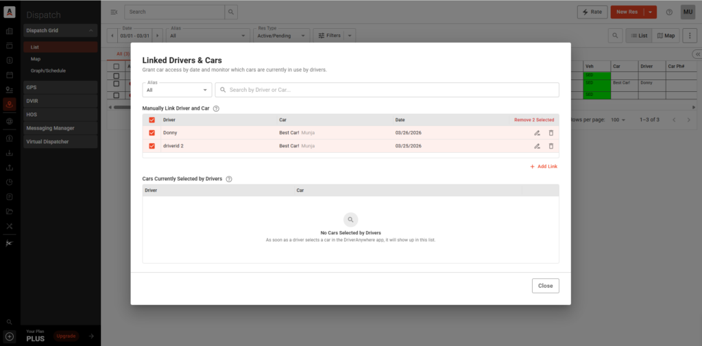
Task: Open the Res Type Active/Pending dropdown
Action: point(281,35)
